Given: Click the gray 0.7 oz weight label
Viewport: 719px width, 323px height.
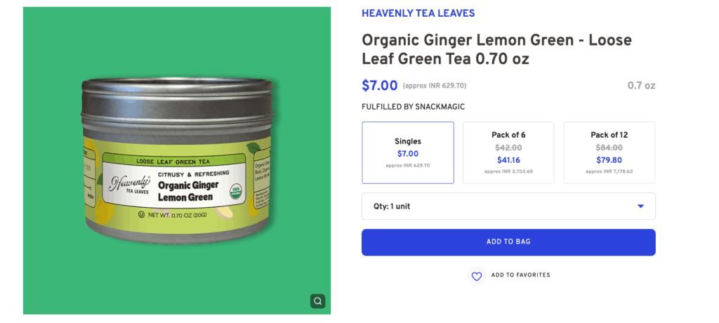Looking at the screenshot, I should pos(641,86).
